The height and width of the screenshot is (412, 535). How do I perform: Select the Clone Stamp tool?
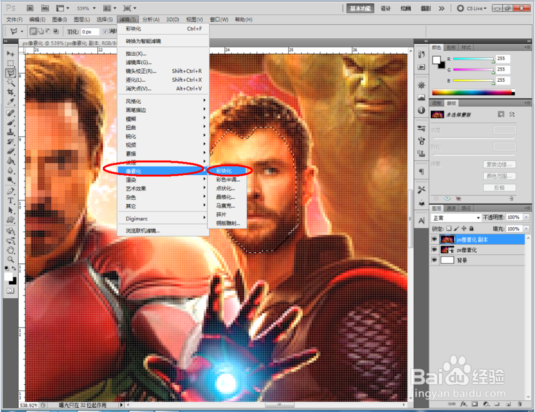point(10,132)
